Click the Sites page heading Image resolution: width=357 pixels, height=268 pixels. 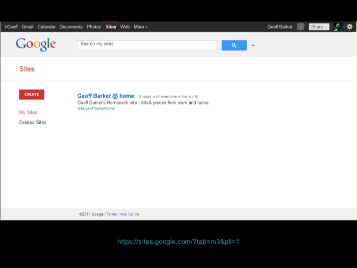[26, 69]
